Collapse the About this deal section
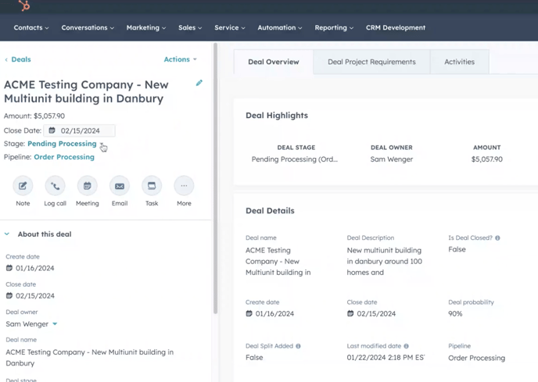Image resolution: width=538 pixels, height=382 pixels. coord(7,234)
